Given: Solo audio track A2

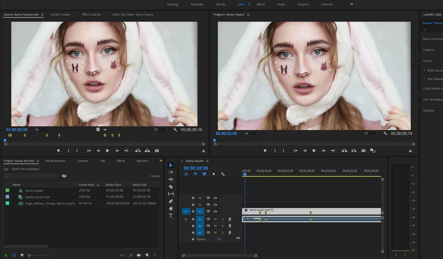Looking at the screenshot, I should (222, 226).
